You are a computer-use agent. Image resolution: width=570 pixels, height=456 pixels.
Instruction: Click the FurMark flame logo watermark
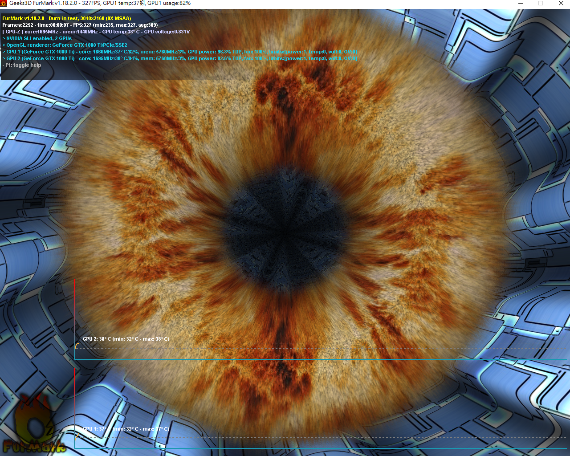pos(33,423)
